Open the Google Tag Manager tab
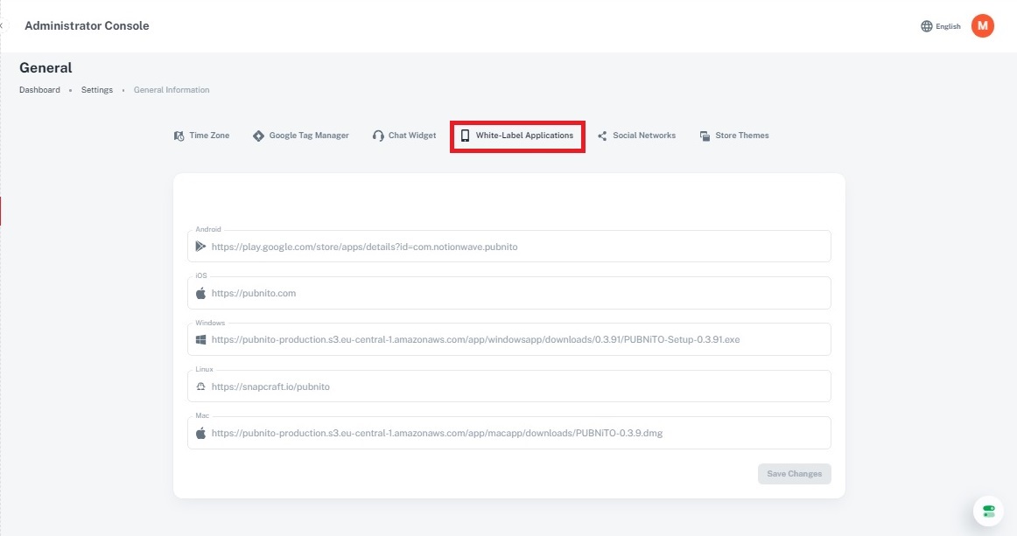This screenshot has width=1017, height=536. click(301, 136)
